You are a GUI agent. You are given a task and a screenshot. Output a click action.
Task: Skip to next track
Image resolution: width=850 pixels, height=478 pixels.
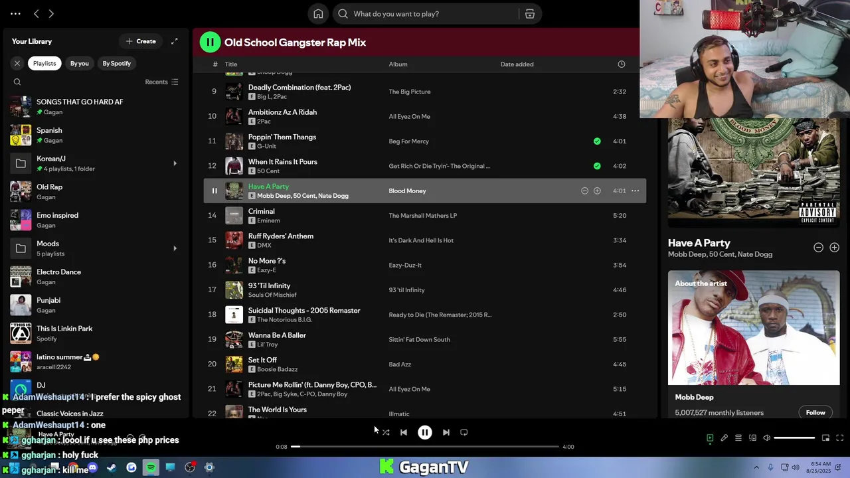pyautogui.click(x=446, y=432)
